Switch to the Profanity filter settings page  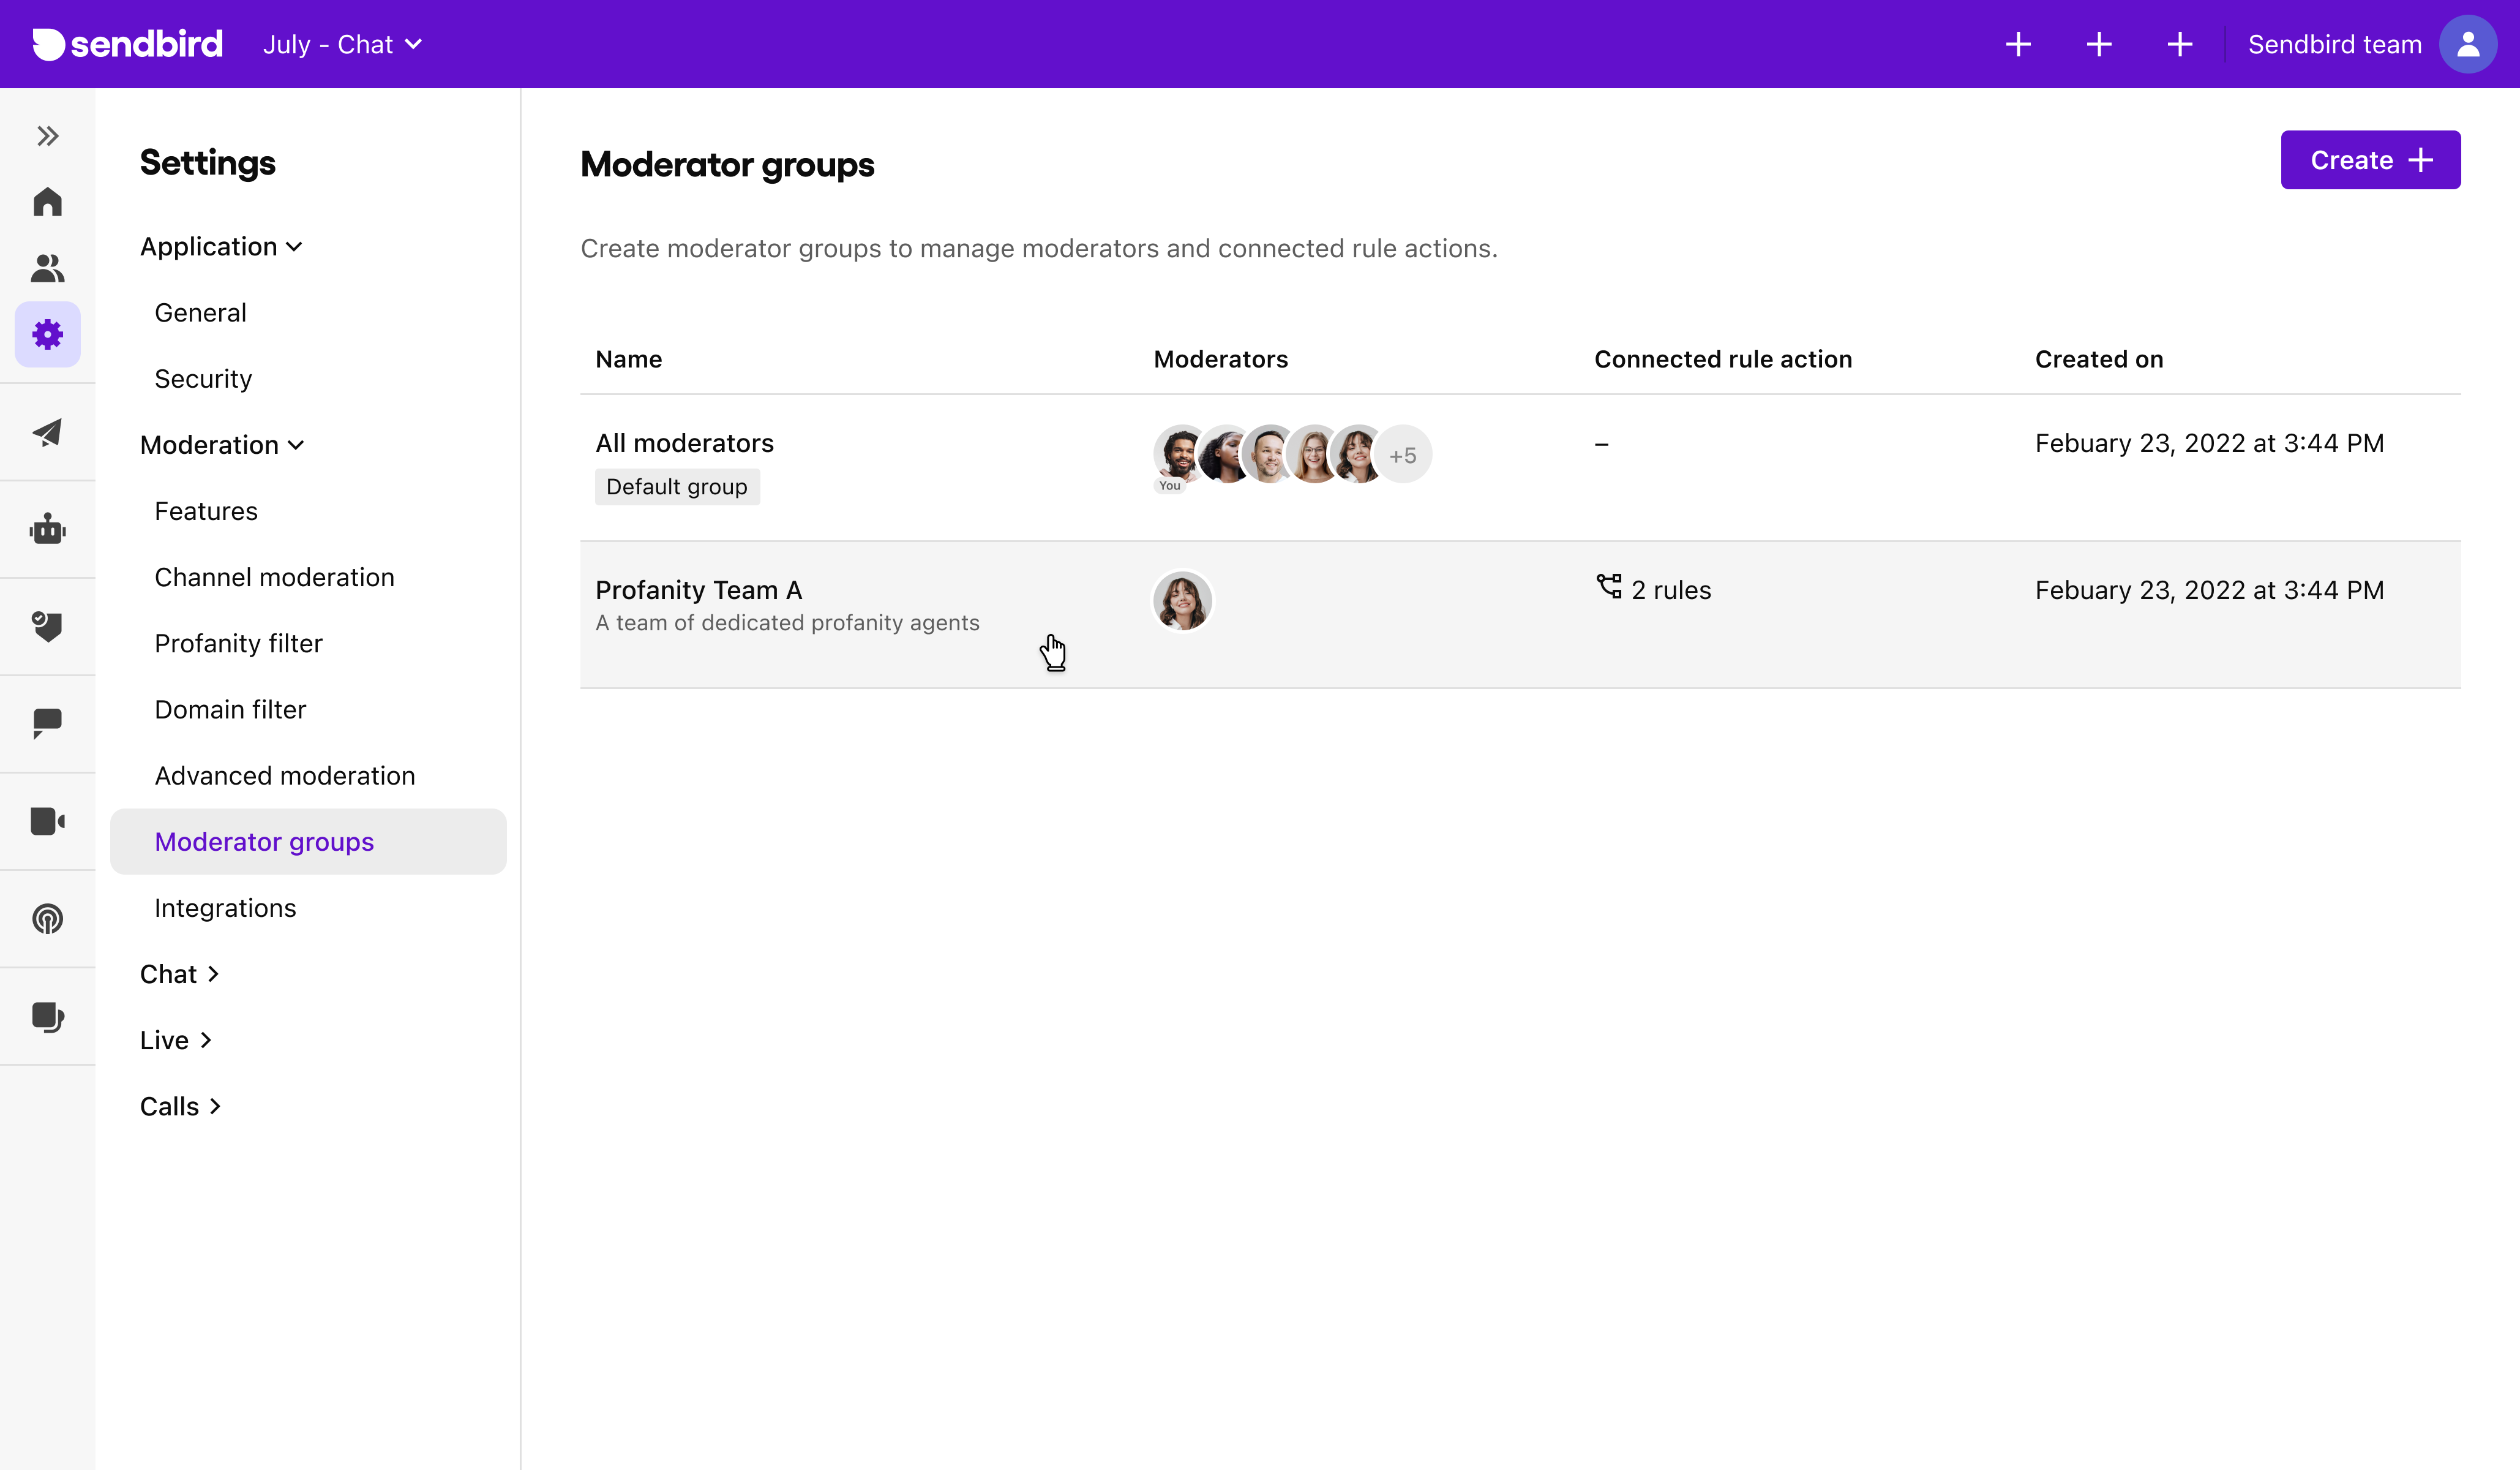pyautogui.click(x=238, y=644)
